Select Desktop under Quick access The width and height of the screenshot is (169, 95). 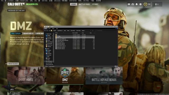pyautogui.click(x=49, y=36)
